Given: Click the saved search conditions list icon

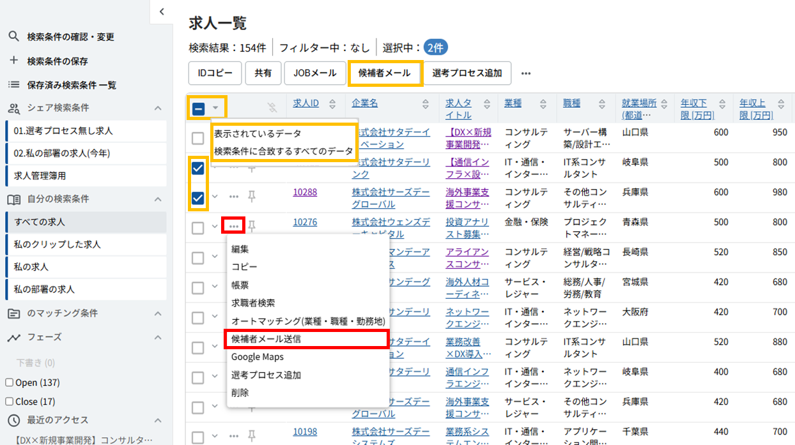Looking at the screenshot, I should tap(13, 84).
